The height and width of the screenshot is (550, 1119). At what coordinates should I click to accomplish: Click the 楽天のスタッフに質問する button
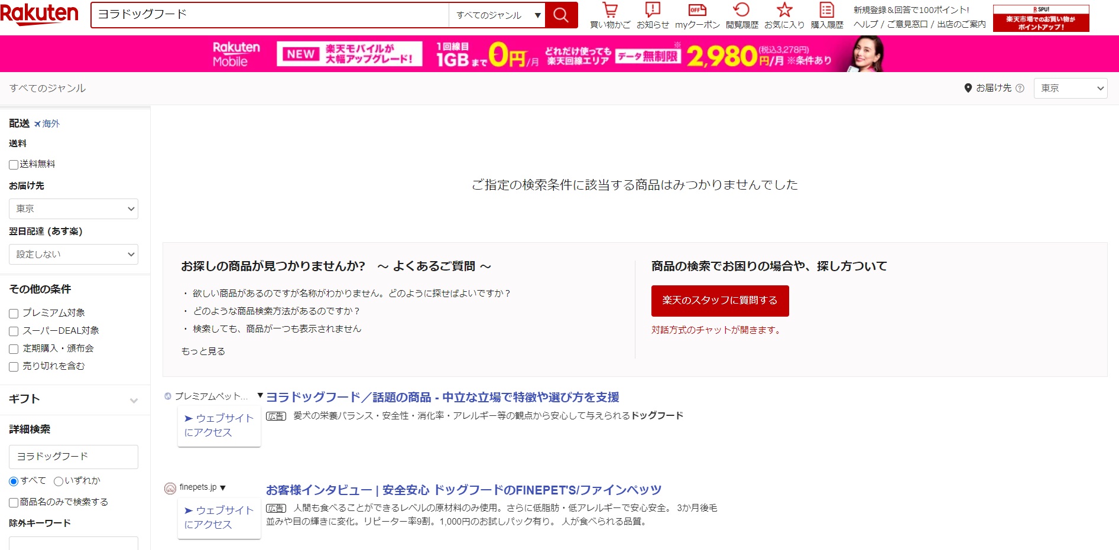click(x=720, y=301)
